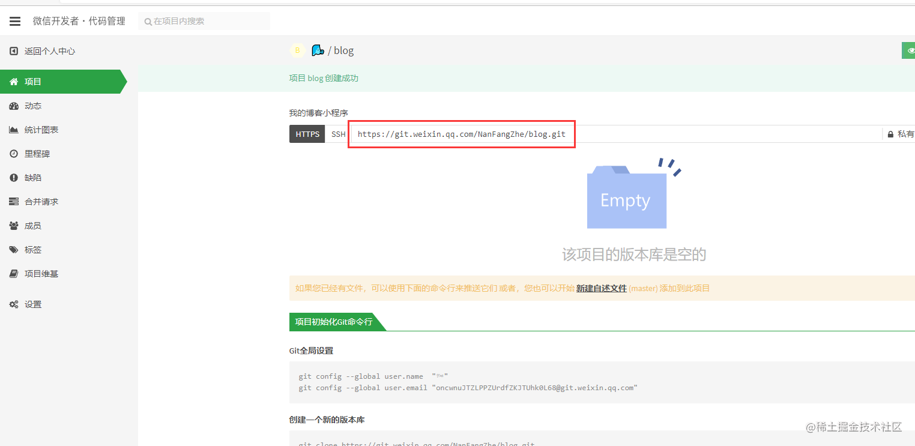The width and height of the screenshot is (915, 446).
Task: Click the people icon beside 成员
Action: pos(14,226)
